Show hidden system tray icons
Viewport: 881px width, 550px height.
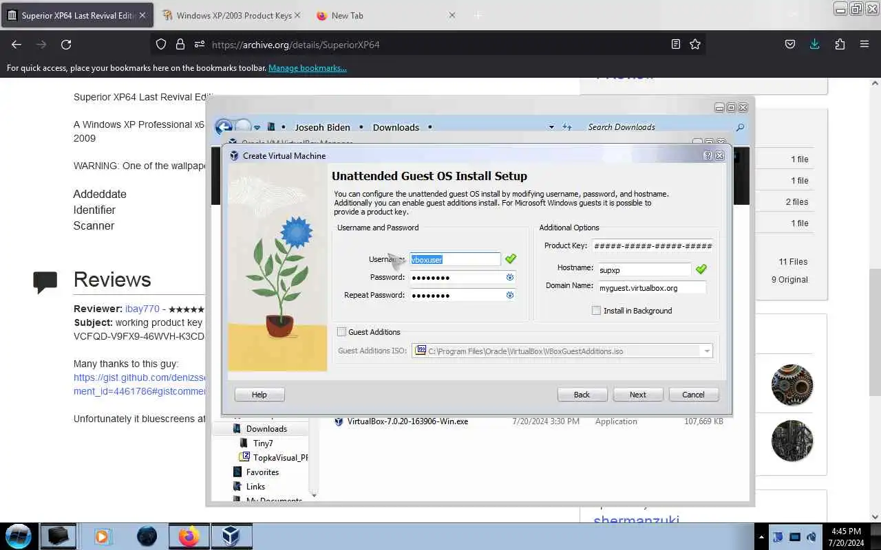(x=761, y=536)
